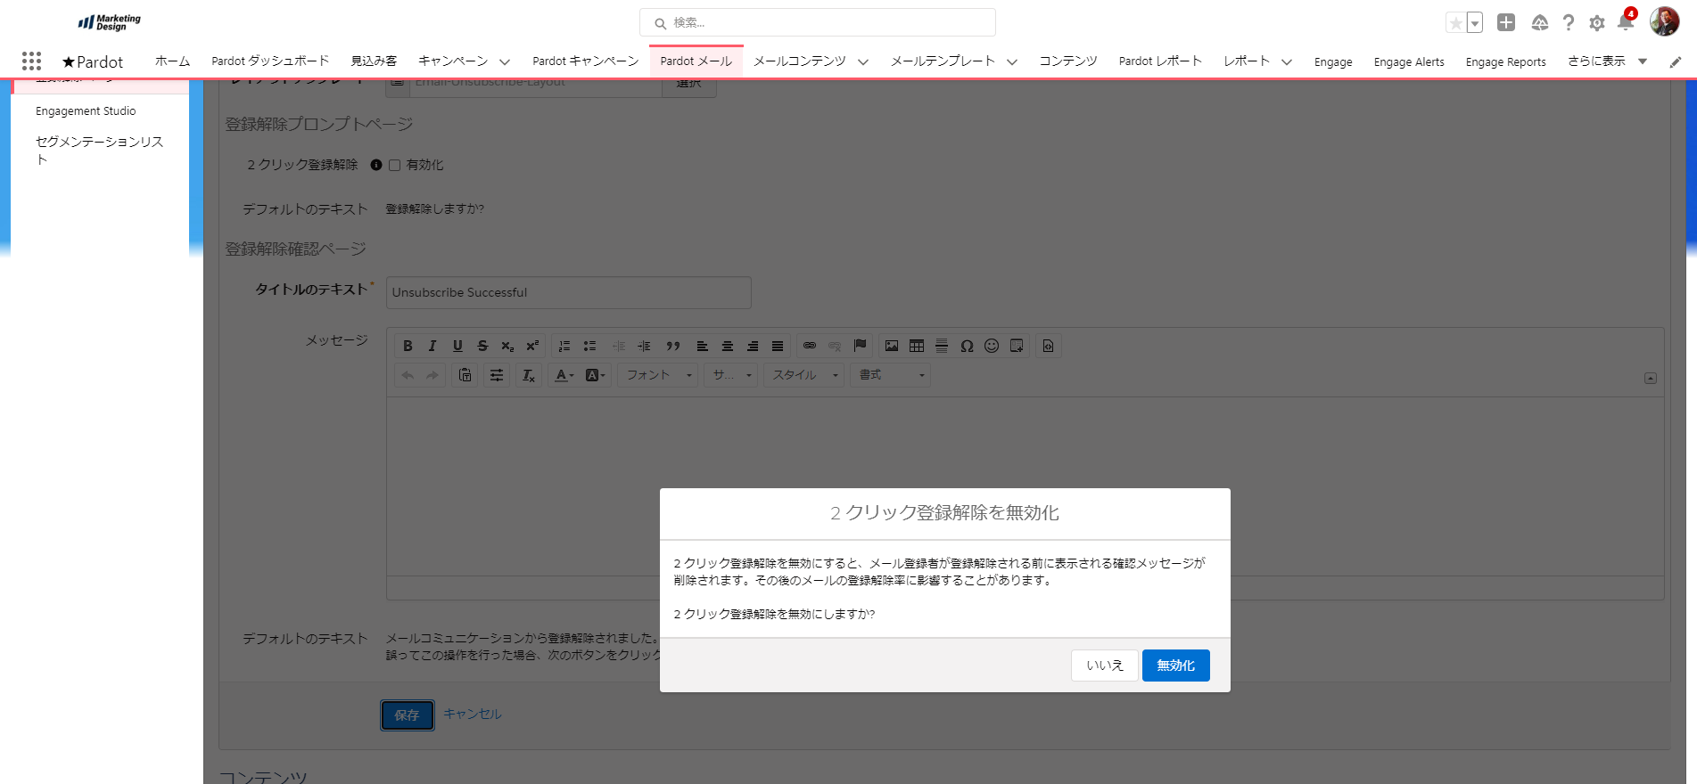Open the Engage Reports tab
This screenshot has height=784, width=1697.
click(1505, 61)
